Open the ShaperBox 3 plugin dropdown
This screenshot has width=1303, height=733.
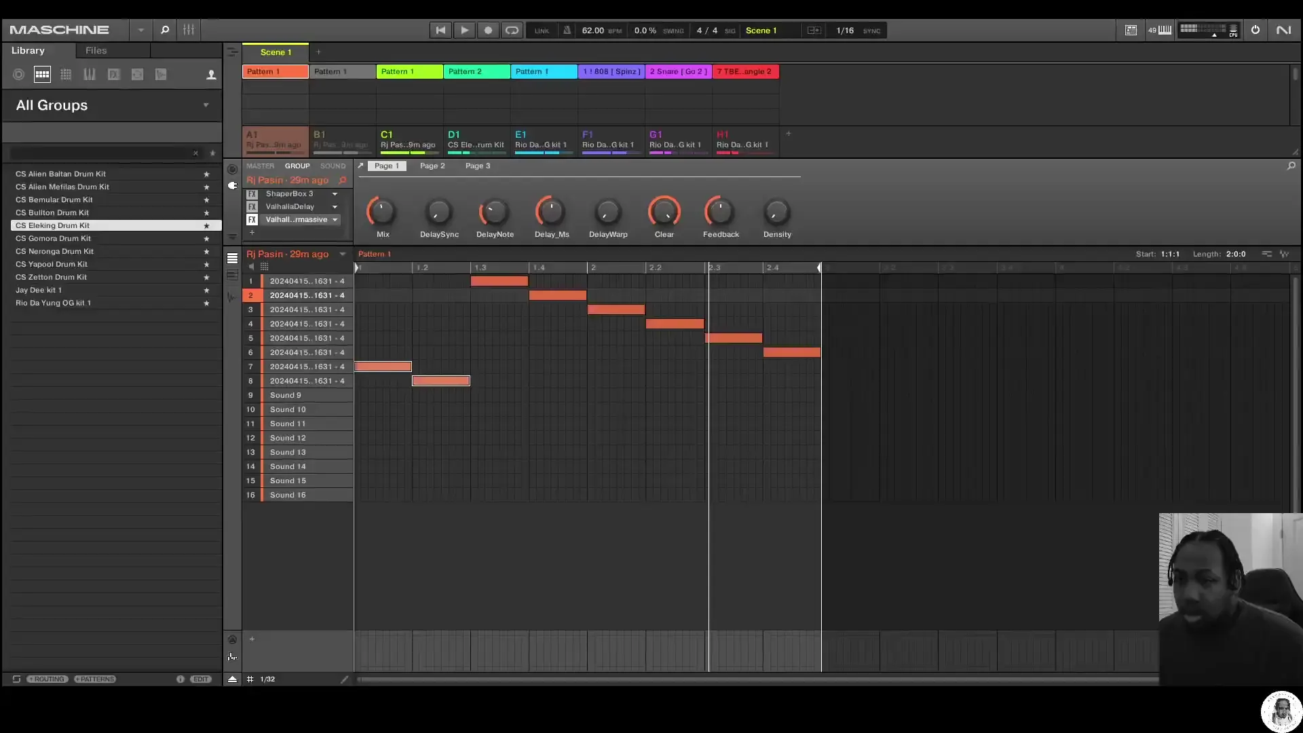(x=333, y=194)
